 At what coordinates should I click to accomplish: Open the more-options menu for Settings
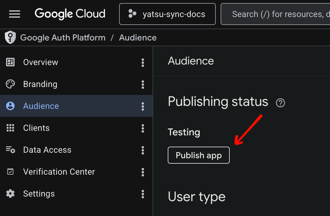coord(143,194)
